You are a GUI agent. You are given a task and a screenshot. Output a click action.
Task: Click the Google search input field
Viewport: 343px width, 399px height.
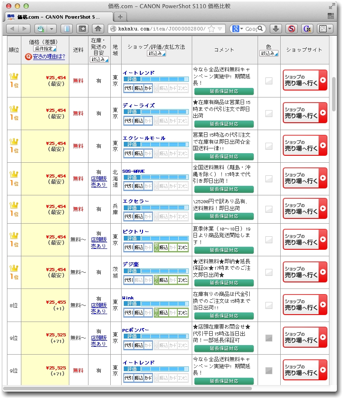coord(251,29)
